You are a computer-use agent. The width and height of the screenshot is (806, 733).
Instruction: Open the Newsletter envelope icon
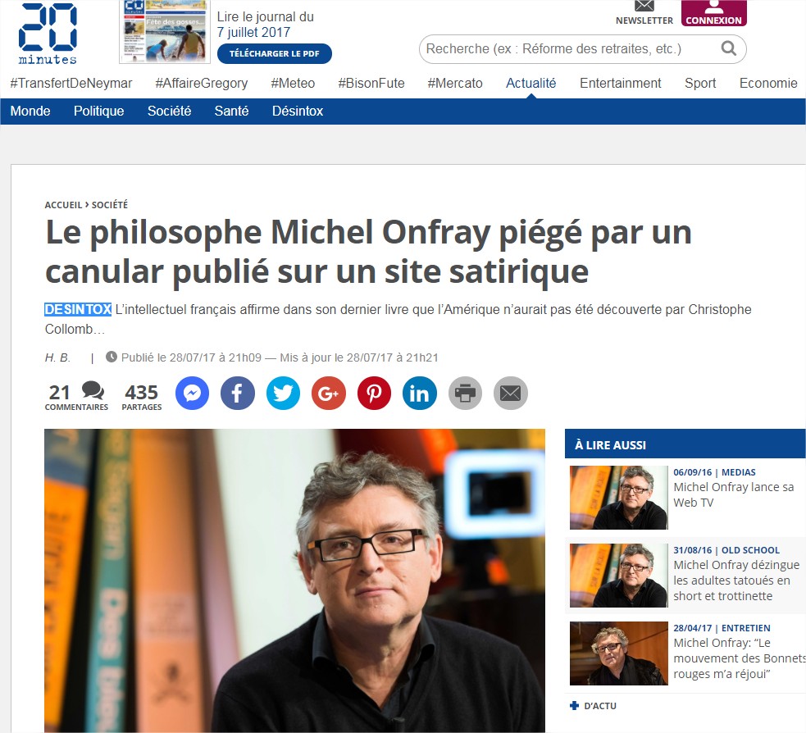tap(644, 7)
